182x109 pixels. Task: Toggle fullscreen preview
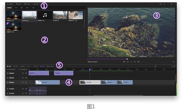(x=174, y=62)
